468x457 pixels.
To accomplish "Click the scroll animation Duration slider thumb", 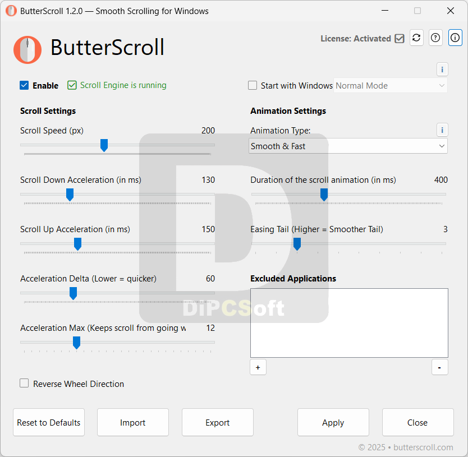I will 324,195.
